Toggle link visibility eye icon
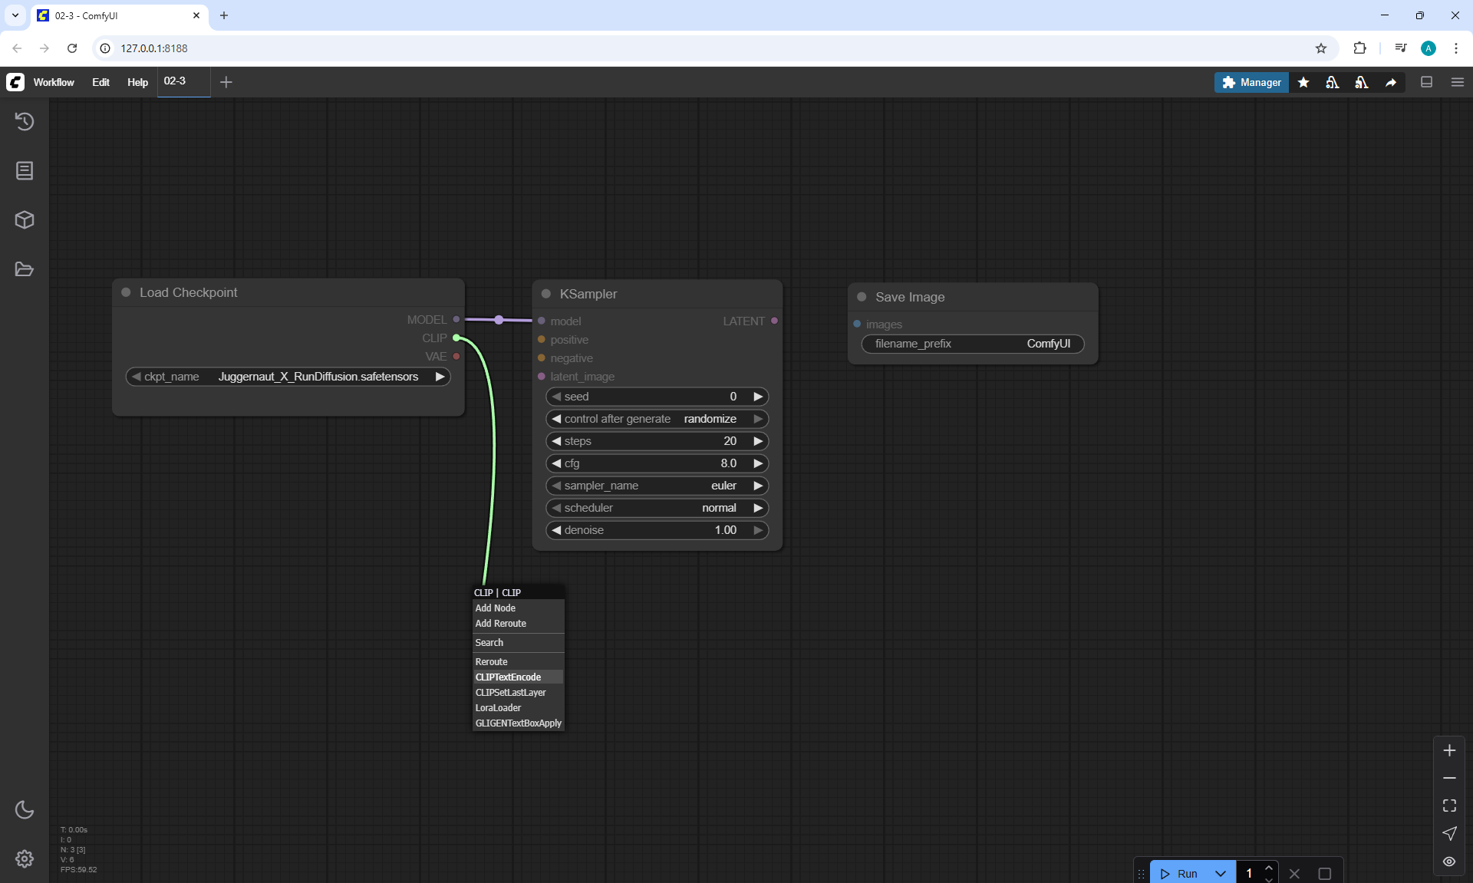The image size is (1473, 883). pyautogui.click(x=1449, y=861)
